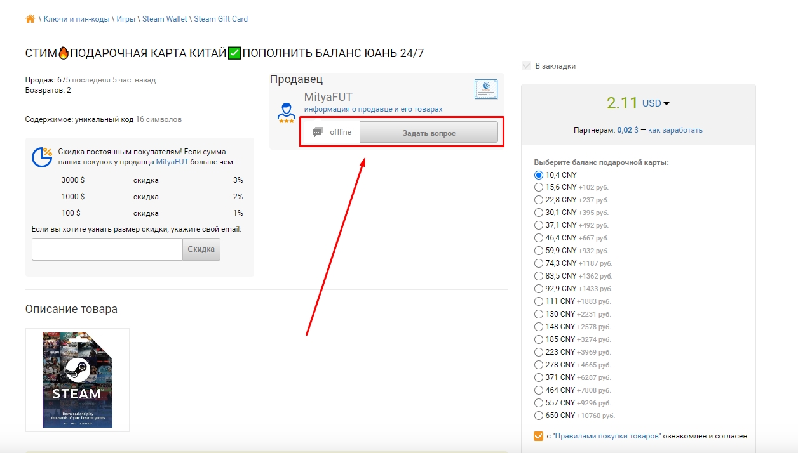The image size is (798, 453).
Task: Click the MityaFUT seller avatar icon
Action: point(287,112)
